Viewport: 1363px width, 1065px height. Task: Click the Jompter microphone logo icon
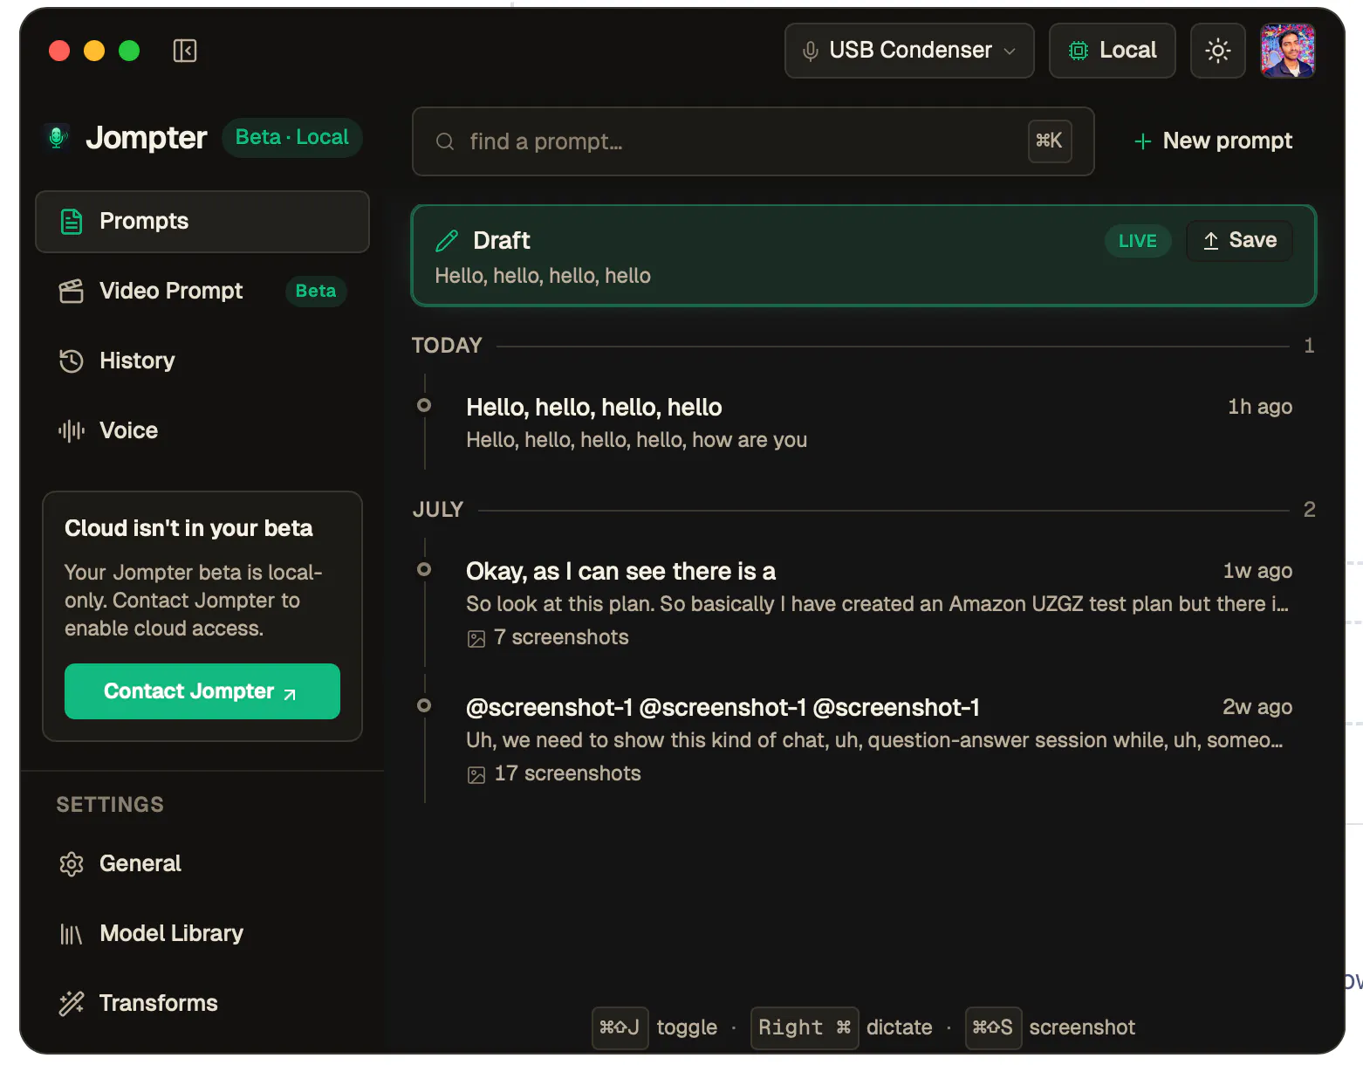58,137
